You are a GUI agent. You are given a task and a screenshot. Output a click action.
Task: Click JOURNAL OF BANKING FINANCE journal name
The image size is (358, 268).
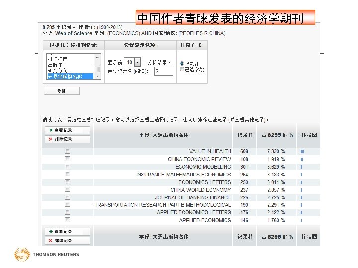click(193, 197)
